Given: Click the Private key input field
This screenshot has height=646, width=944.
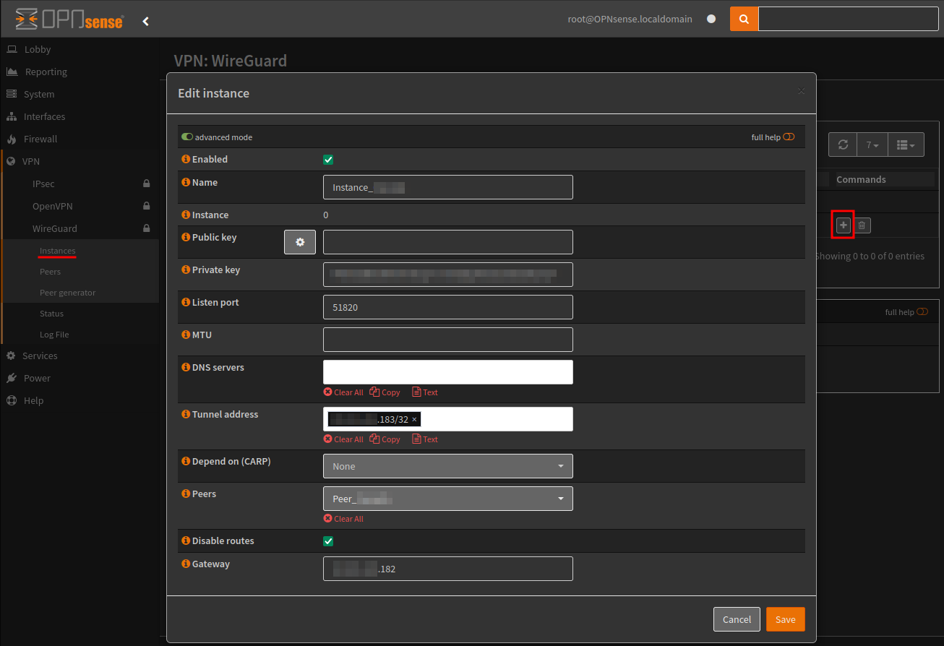Looking at the screenshot, I should coord(448,275).
